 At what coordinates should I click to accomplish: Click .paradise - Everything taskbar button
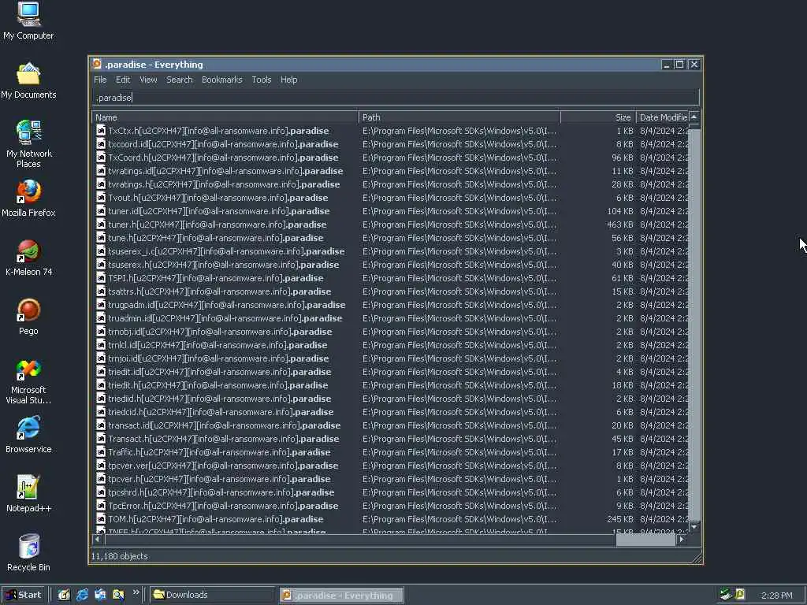coord(342,596)
